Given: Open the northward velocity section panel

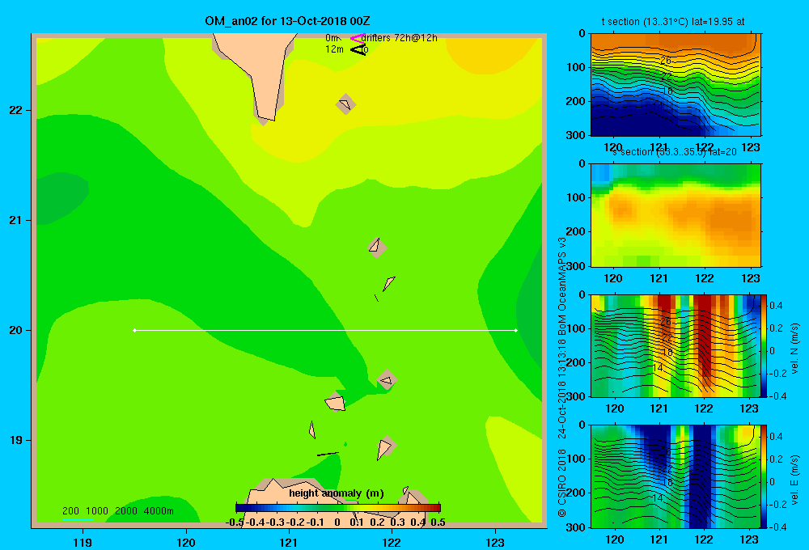Looking at the screenshot, I should [676, 345].
